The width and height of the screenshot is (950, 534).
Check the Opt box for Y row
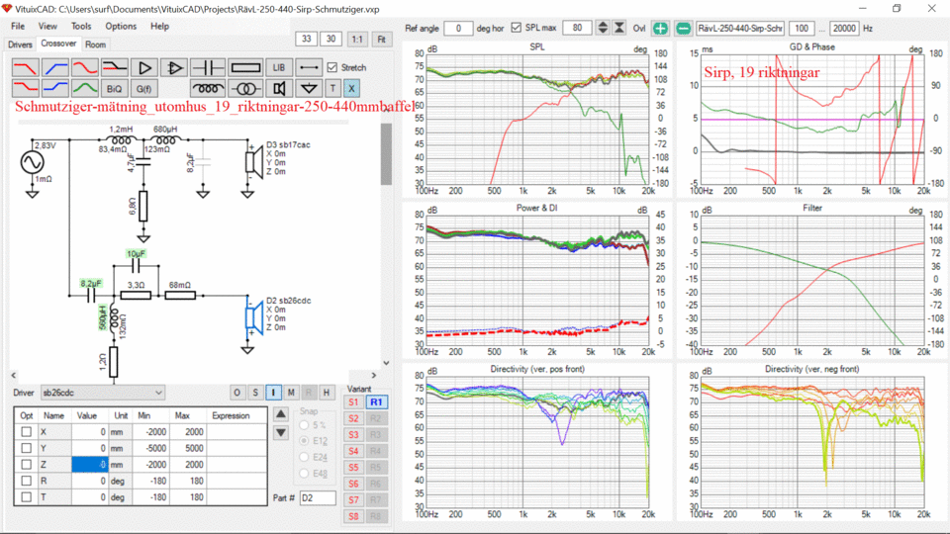(x=26, y=448)
